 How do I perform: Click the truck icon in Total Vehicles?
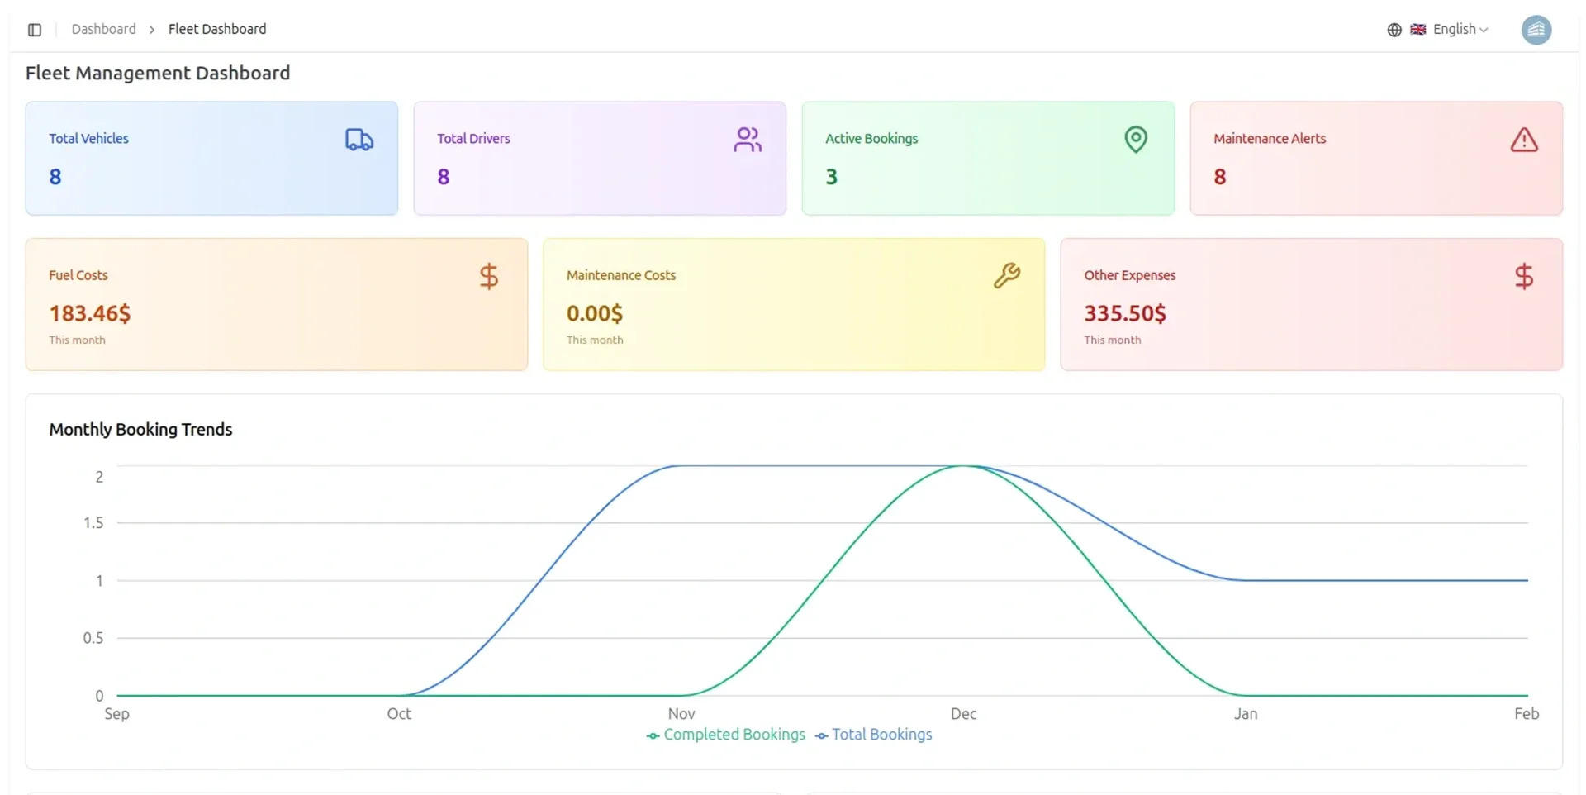coord(359,140)
